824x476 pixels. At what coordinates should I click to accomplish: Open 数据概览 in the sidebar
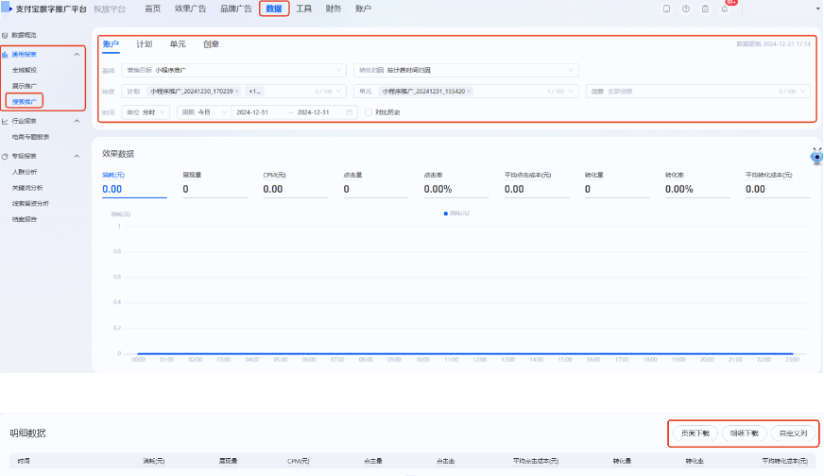coord(25,35)
